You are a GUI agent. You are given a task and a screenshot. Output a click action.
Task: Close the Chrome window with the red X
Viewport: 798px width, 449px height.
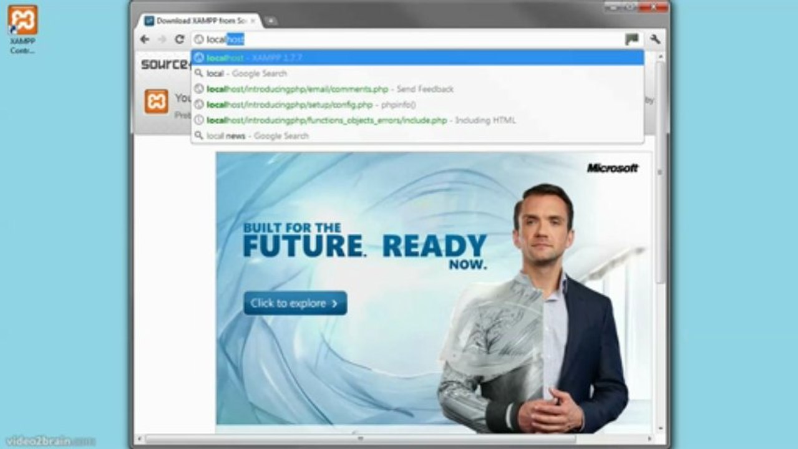[654, 7]
